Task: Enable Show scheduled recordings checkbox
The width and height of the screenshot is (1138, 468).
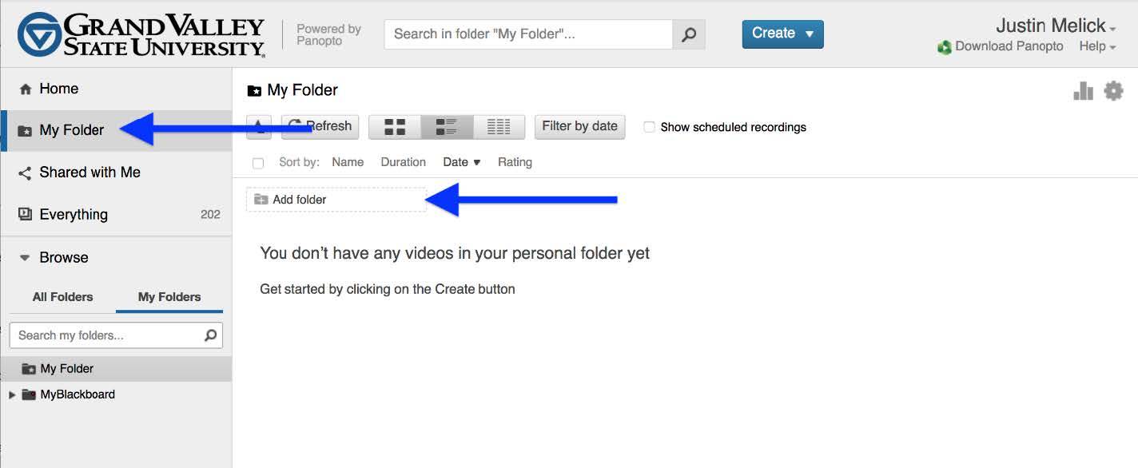Action: (x=650, y=127)
